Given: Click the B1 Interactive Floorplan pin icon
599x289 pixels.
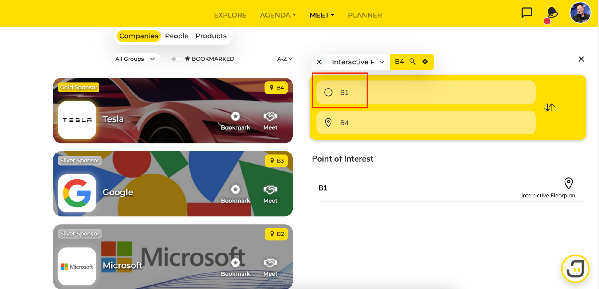Looking at the screenshot, I should click(x=568, y=183).
